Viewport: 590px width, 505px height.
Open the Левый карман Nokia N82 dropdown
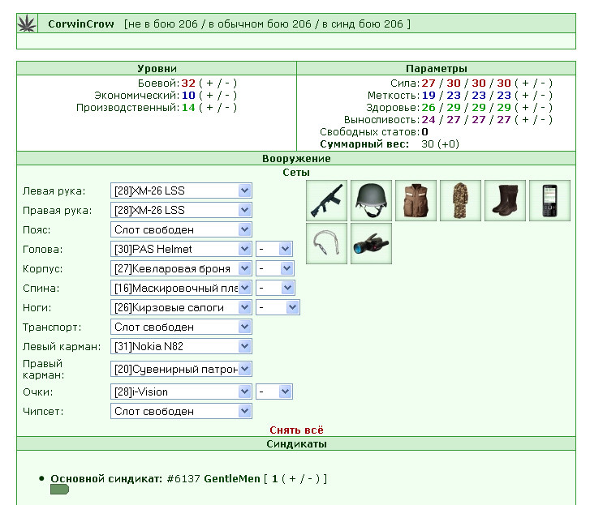click(181, 346)
